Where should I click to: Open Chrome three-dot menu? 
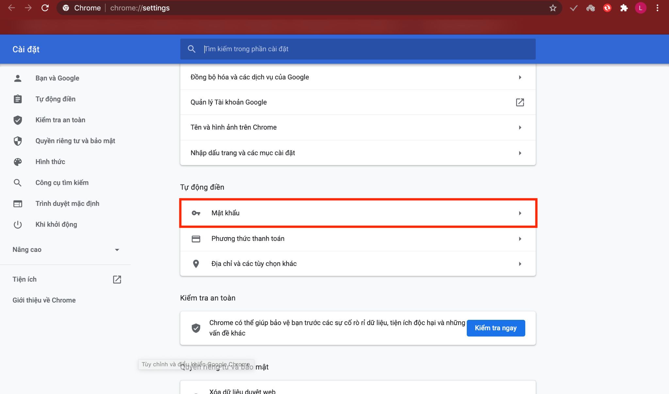657,8
